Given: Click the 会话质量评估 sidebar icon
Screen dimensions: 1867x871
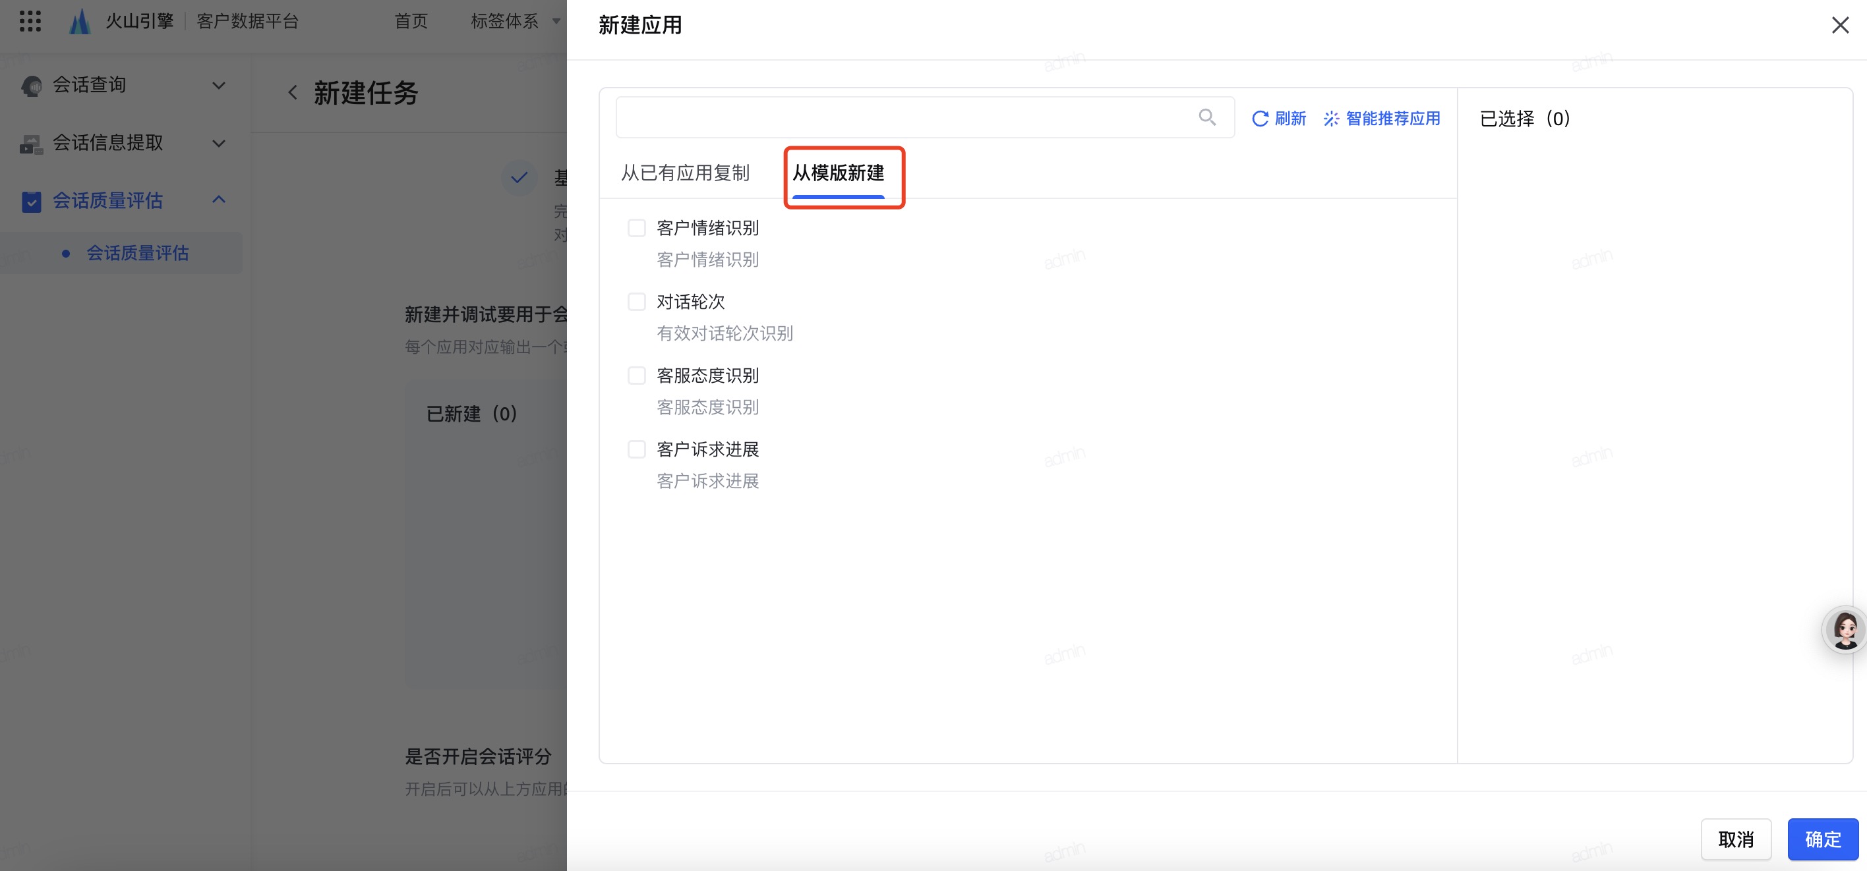Looking at the screenshot, I should pos(31,201).
